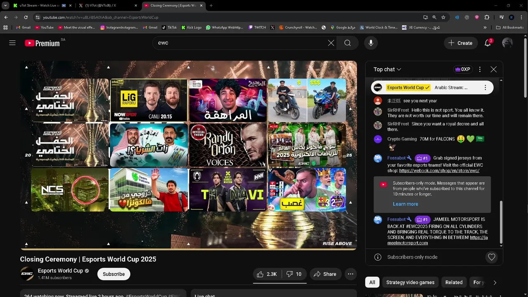Screen dimensions: 528x297
Task: Open pinned message three-dot menu
Action: (485, 87)
